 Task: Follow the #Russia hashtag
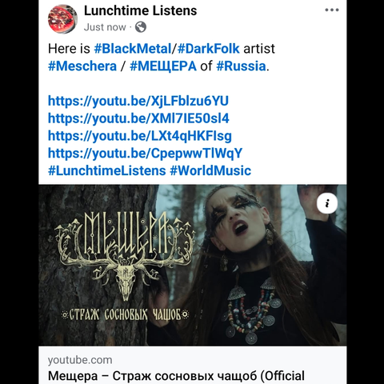click(x=241, y=66)
